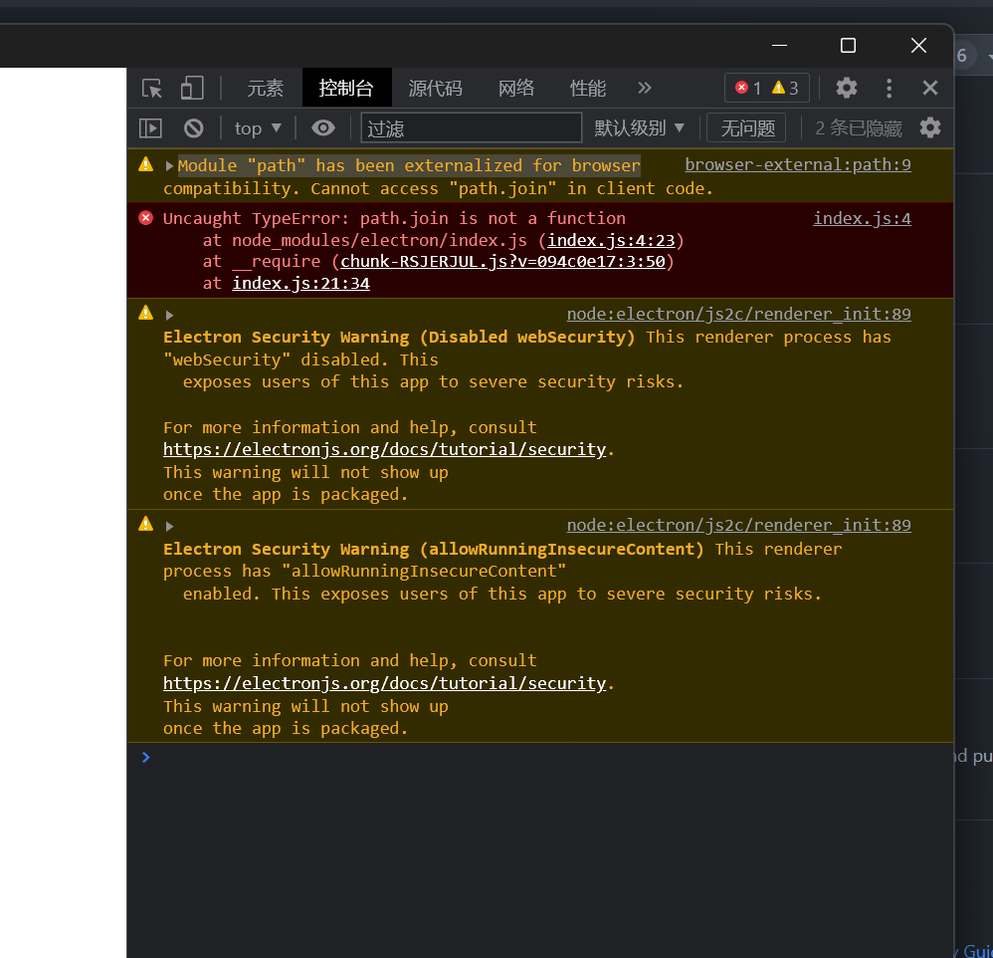Click the error count badge showing 1 error
The width and height of the screenshot is (993, 958).
click(749, 88)
